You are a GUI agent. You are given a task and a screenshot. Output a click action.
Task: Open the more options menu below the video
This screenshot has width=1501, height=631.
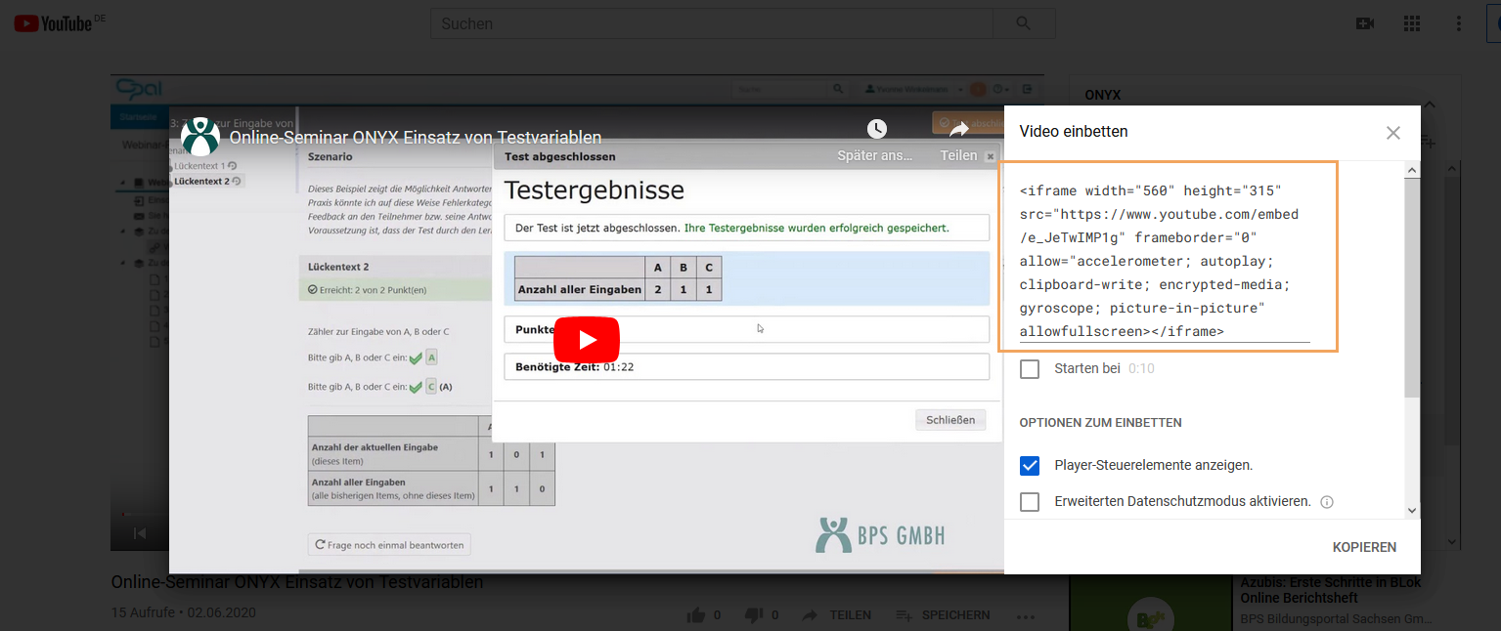click(x=1026, y=614)
